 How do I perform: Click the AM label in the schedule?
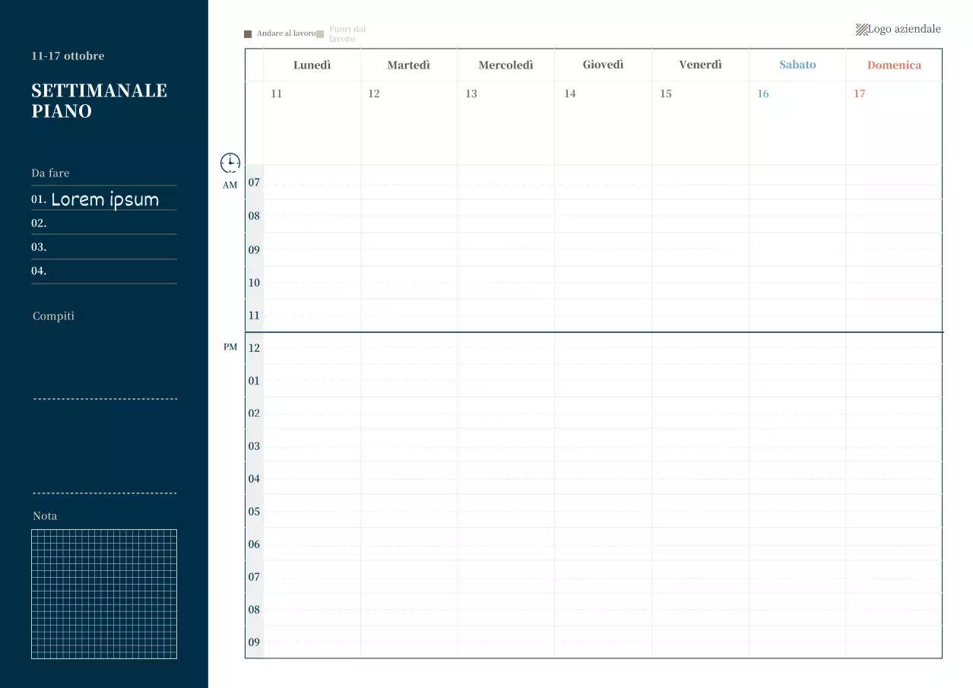[229, 185]
